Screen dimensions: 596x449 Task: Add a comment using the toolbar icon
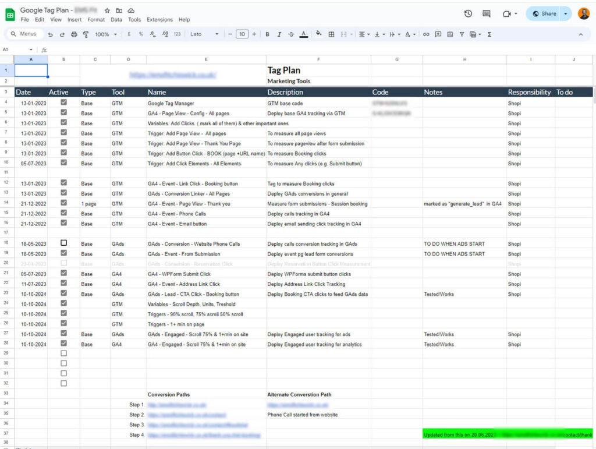(438, 34)
